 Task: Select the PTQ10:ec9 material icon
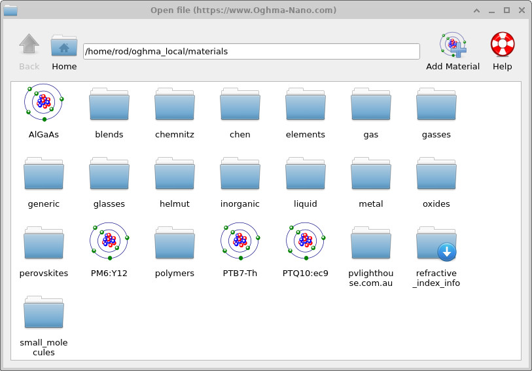pos(306,242)
